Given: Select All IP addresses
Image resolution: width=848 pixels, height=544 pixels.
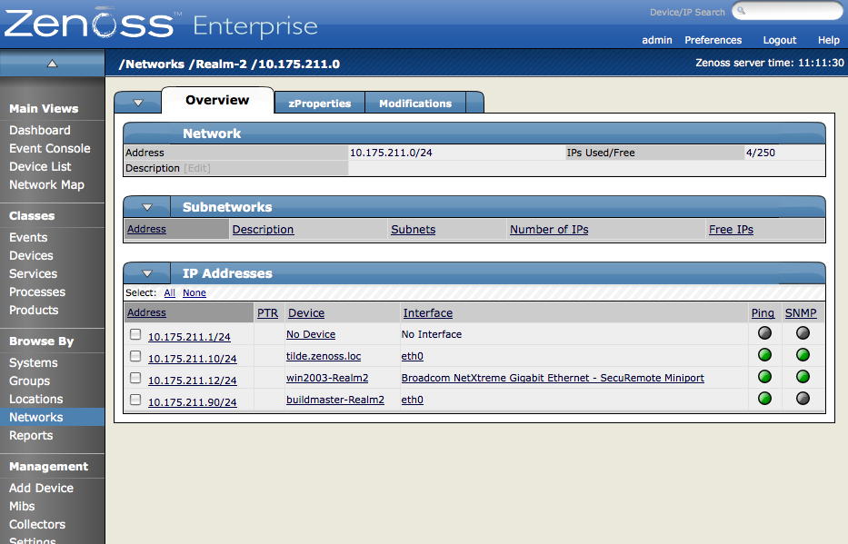Looking at the screenshot, I should click(x=169, y=292).
